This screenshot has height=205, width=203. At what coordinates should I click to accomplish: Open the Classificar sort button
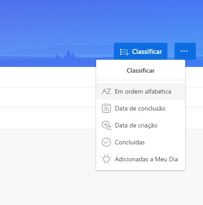pos(141,51)
